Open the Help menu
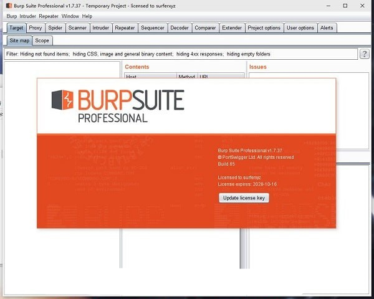This screenshot has height=299, width=374. click(x=87, y=16)
